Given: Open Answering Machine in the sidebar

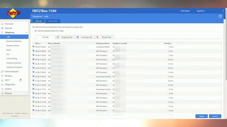Looking at the screenshot, I should pyautogui.click(x=14, y=41).
